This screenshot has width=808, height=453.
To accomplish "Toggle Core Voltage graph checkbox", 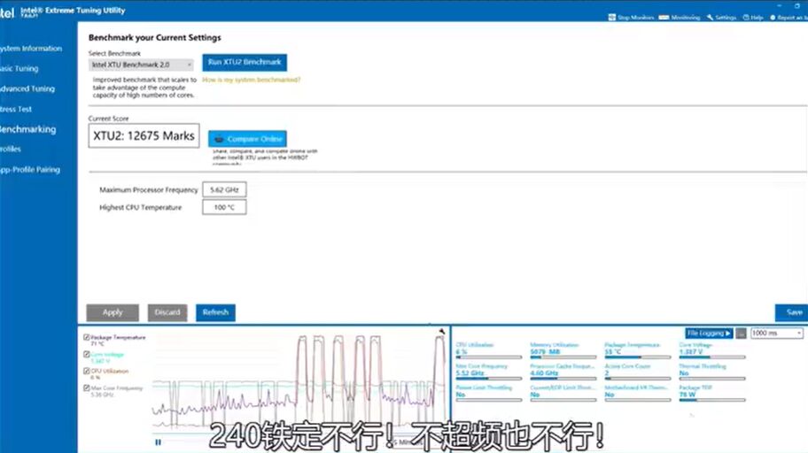I will coord(87,354).
